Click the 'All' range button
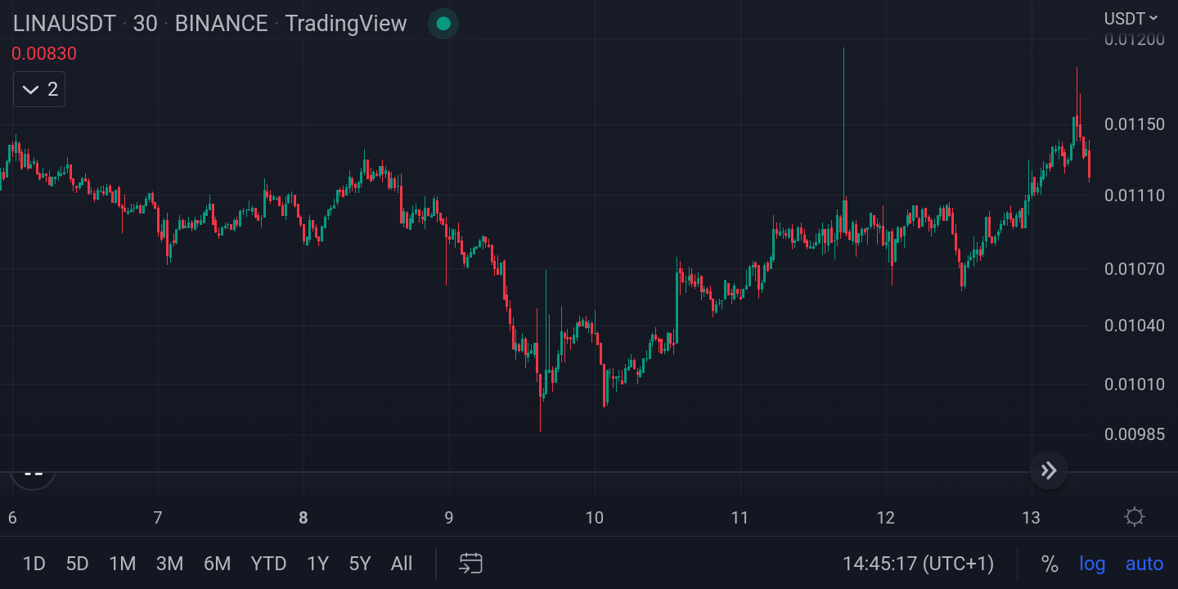The image size is (1178, 589). (401, 564)
